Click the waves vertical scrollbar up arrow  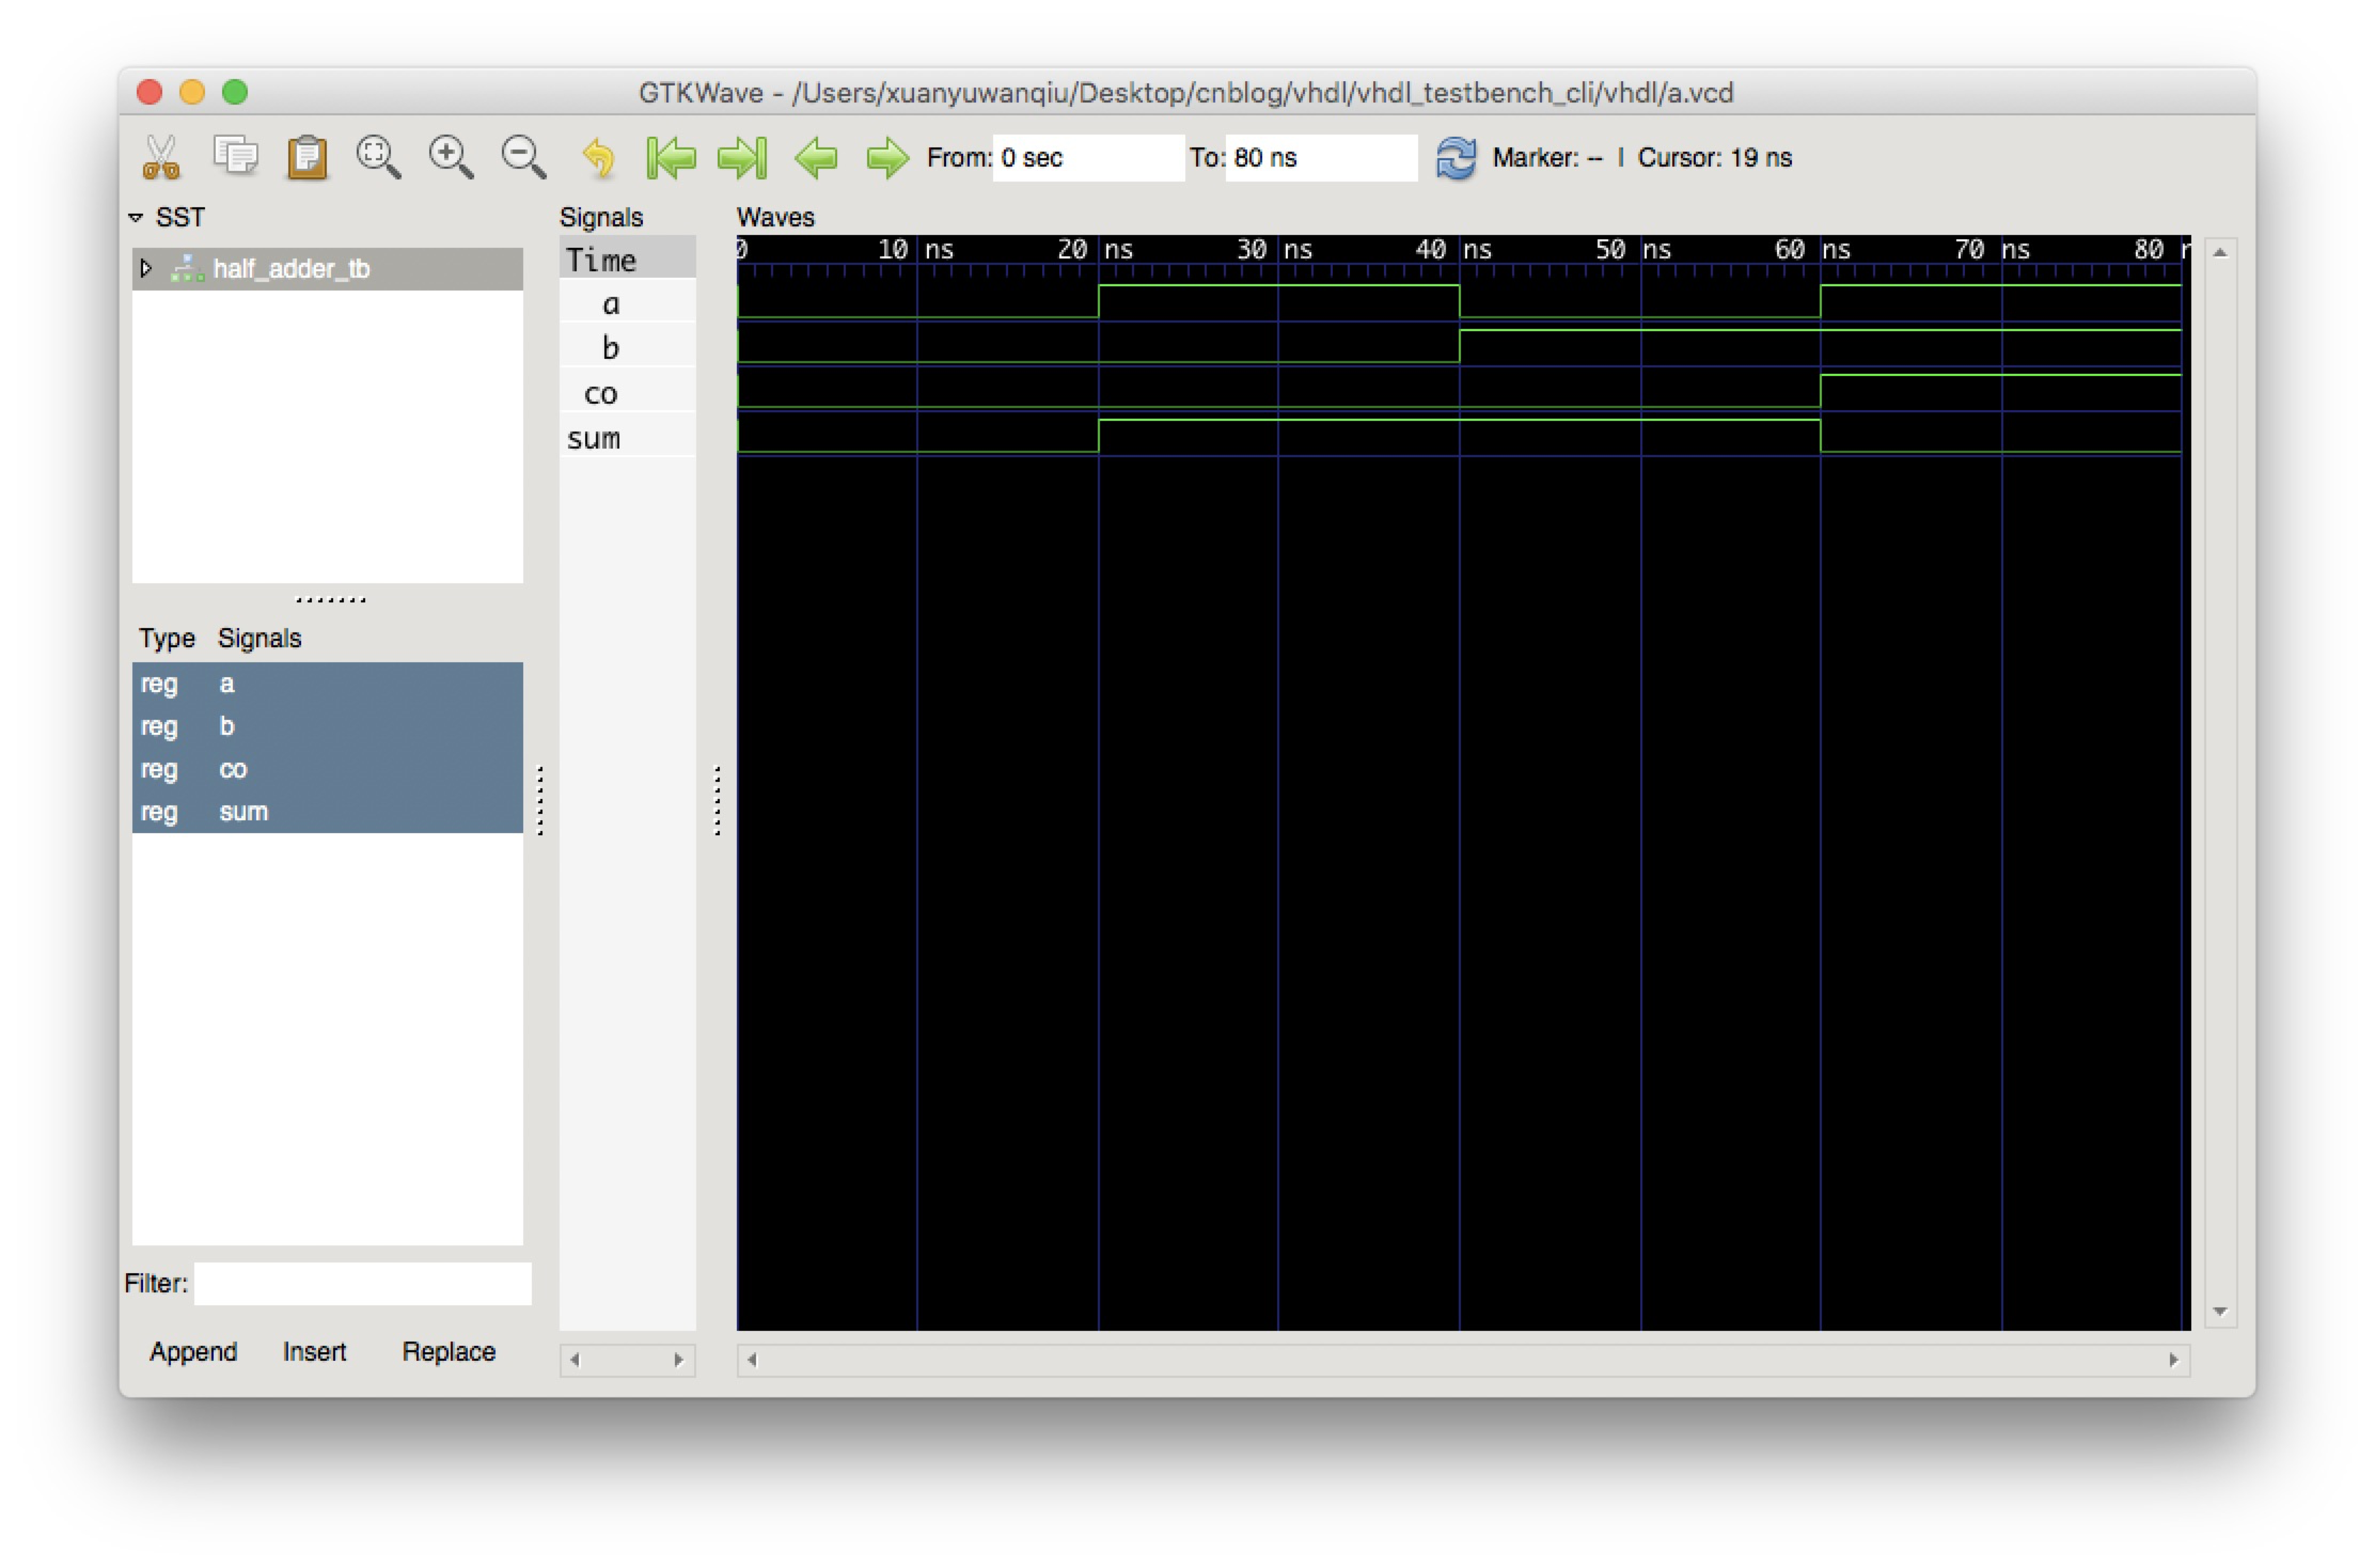(2219, 253)
